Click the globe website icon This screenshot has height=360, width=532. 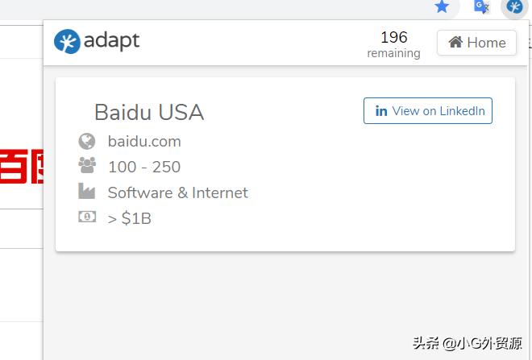pos(87,141)
